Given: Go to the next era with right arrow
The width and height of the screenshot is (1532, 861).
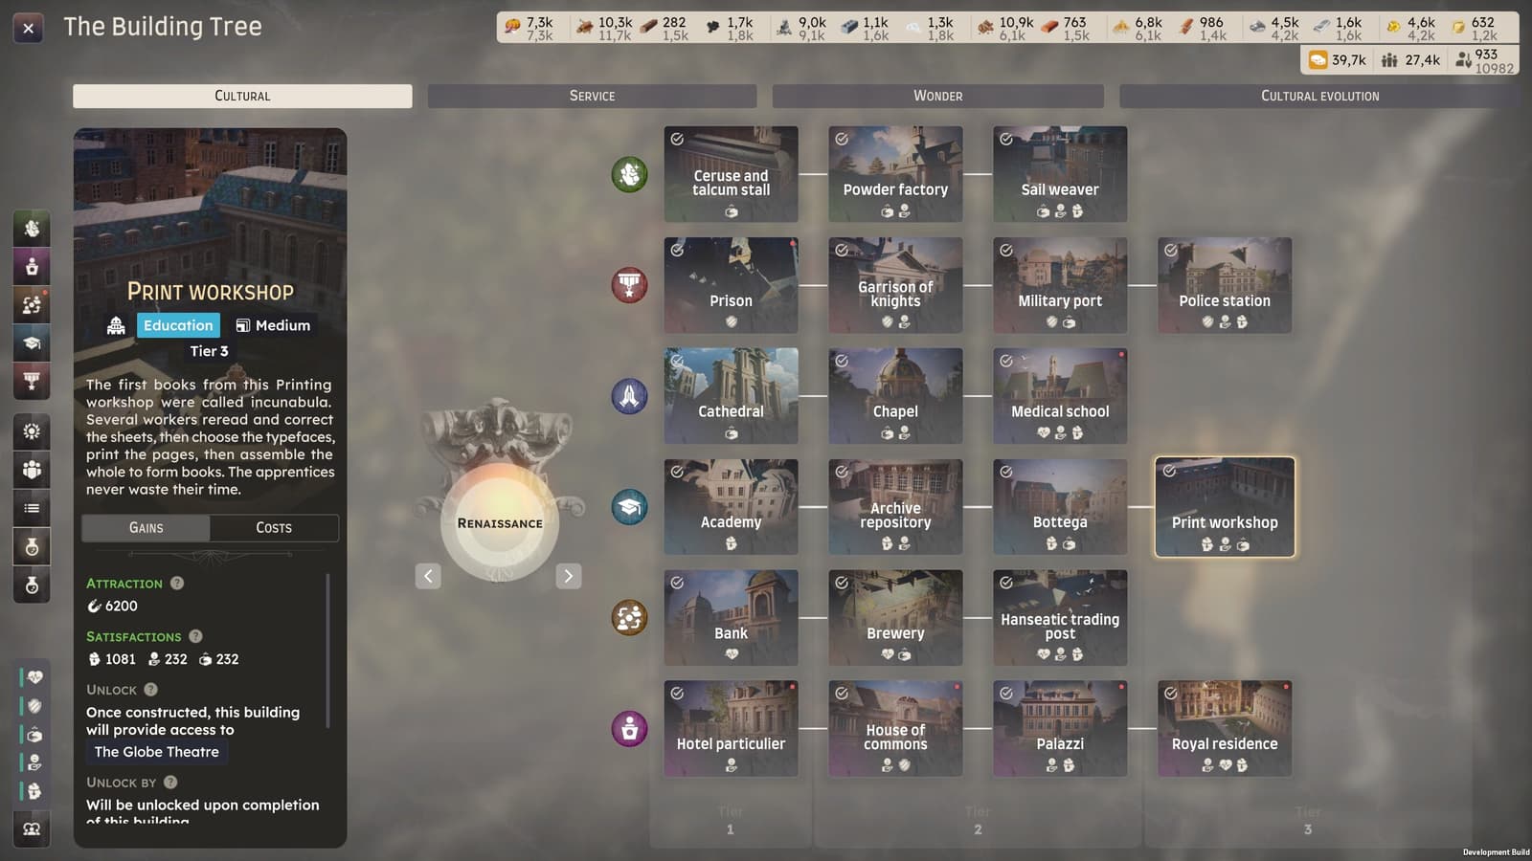Looking at the screenshot, I should tap(569, 576).
